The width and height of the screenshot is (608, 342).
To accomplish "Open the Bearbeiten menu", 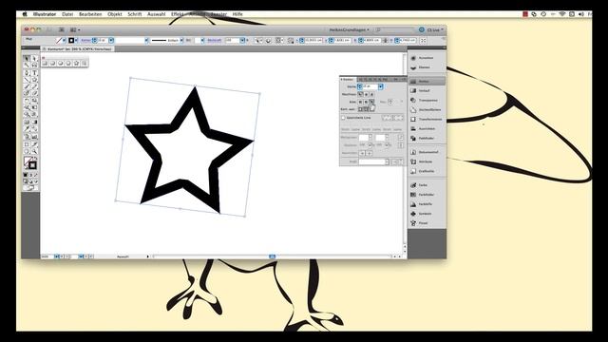I will point(90,14).
